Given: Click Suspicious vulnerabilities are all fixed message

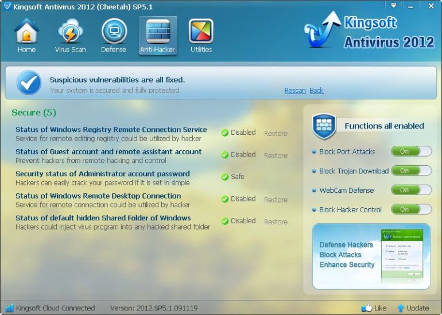Looking at the screenshot, I should coord(117,80).
